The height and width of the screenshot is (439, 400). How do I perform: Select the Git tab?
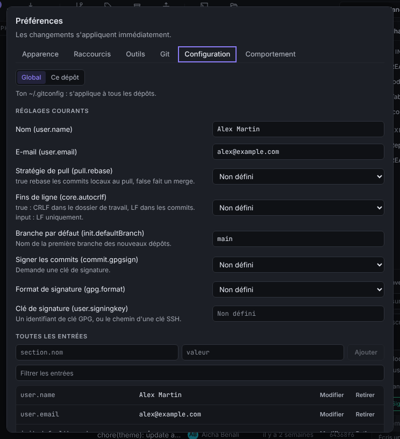tap(165, 54)
